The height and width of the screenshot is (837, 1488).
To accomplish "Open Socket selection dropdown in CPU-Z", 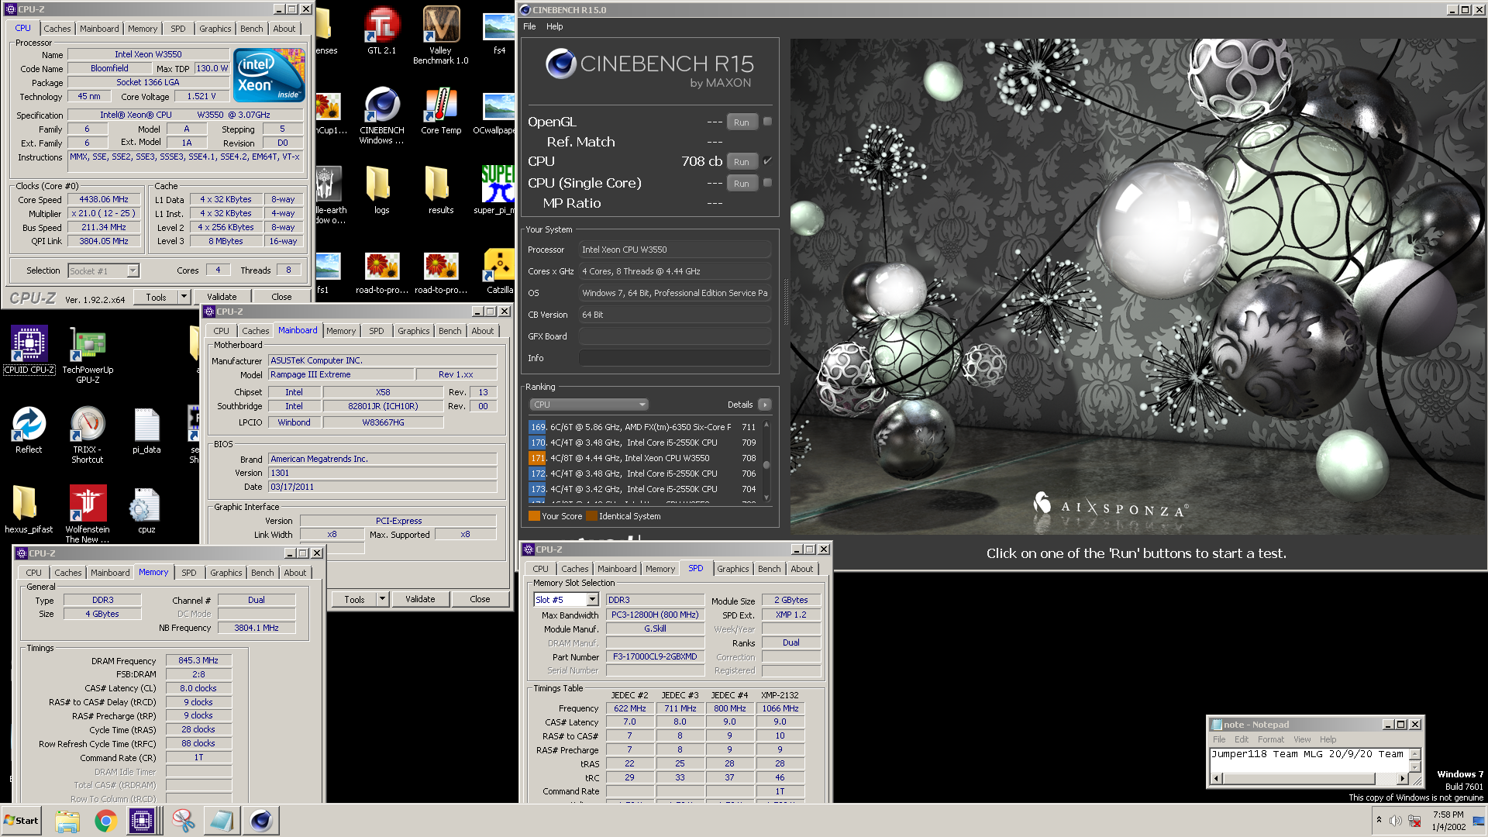I will tap(133, 270).
